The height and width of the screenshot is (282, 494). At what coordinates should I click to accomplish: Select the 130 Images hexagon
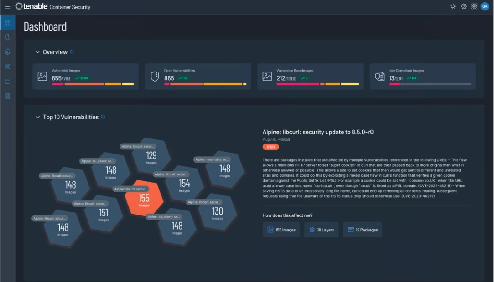pyautogui.click(x=218, y=211)
